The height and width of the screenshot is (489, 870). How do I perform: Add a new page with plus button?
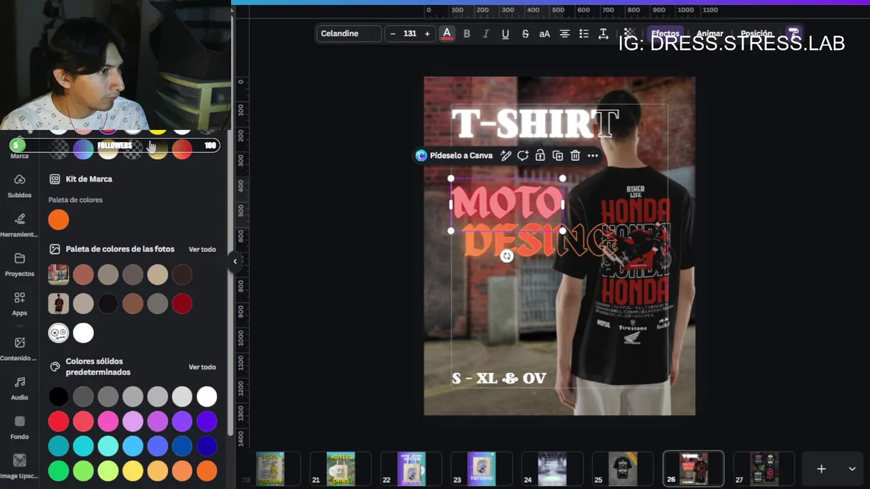click(821, 469)
